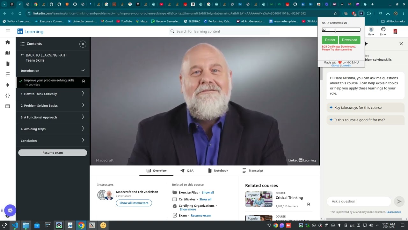This screenshot has width=408, height=230.
Task: Open Google Chrome from taskbar
Action: pyautogui.click(x=81, y=226)
